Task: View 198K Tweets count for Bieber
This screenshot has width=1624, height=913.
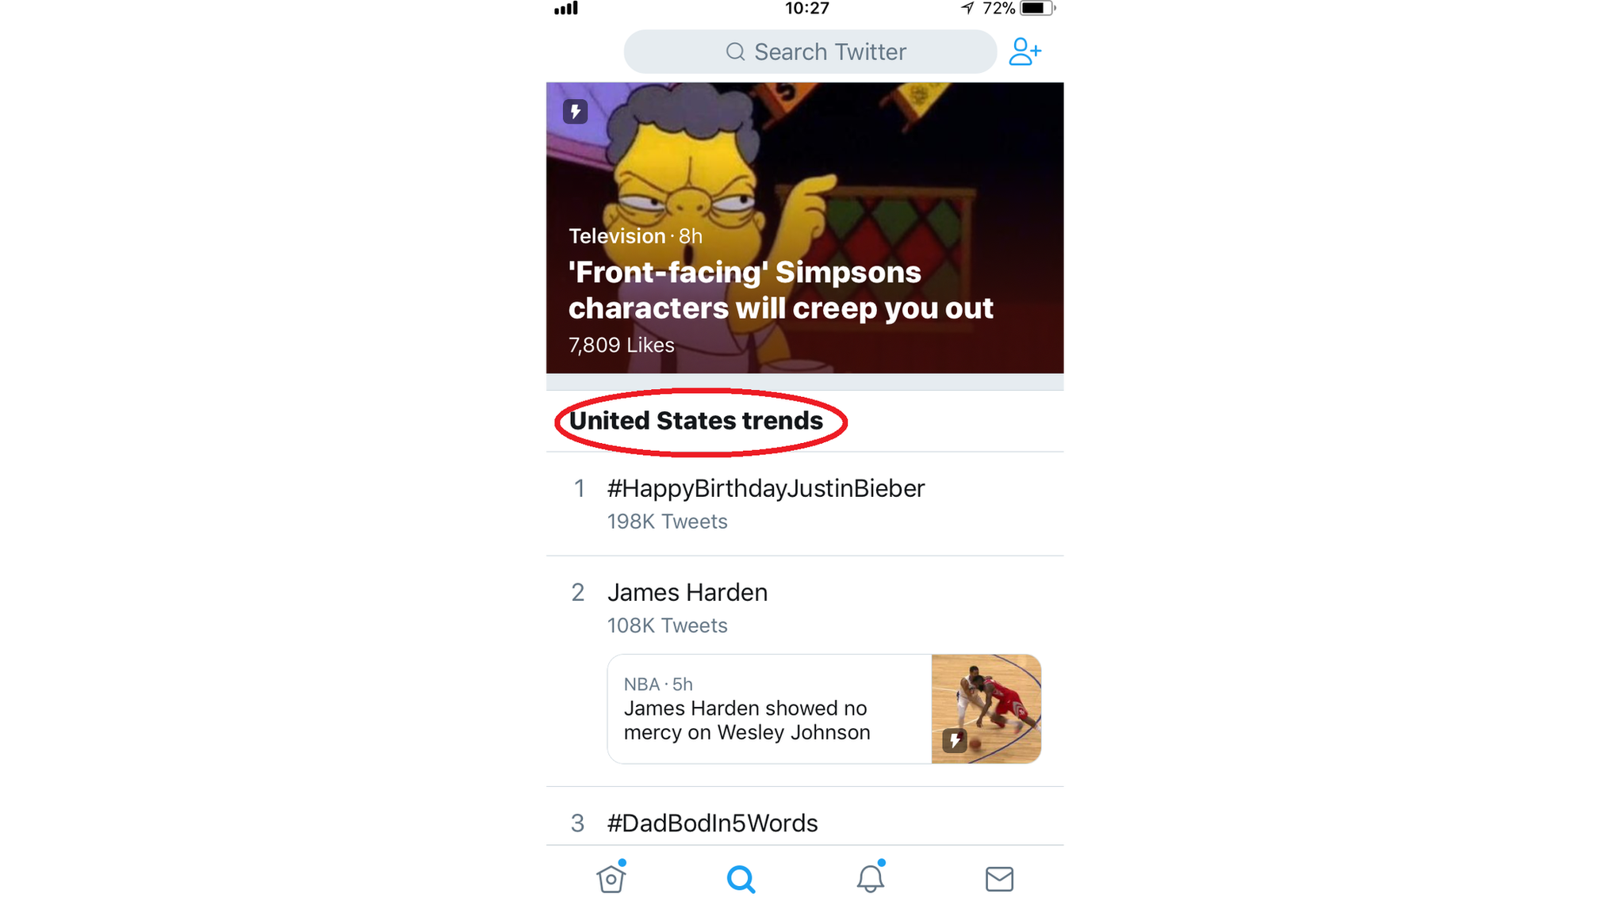Action: [x=666, y=521]
